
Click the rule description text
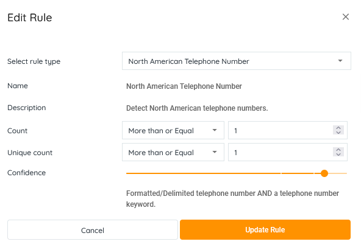point(197,108)
